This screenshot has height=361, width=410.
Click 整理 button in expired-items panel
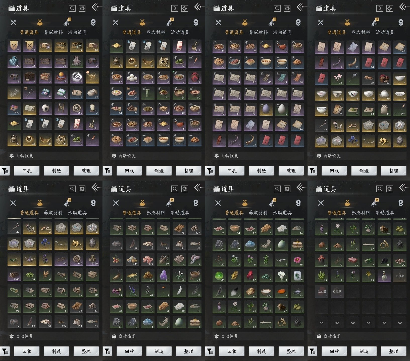pos(393,351)
